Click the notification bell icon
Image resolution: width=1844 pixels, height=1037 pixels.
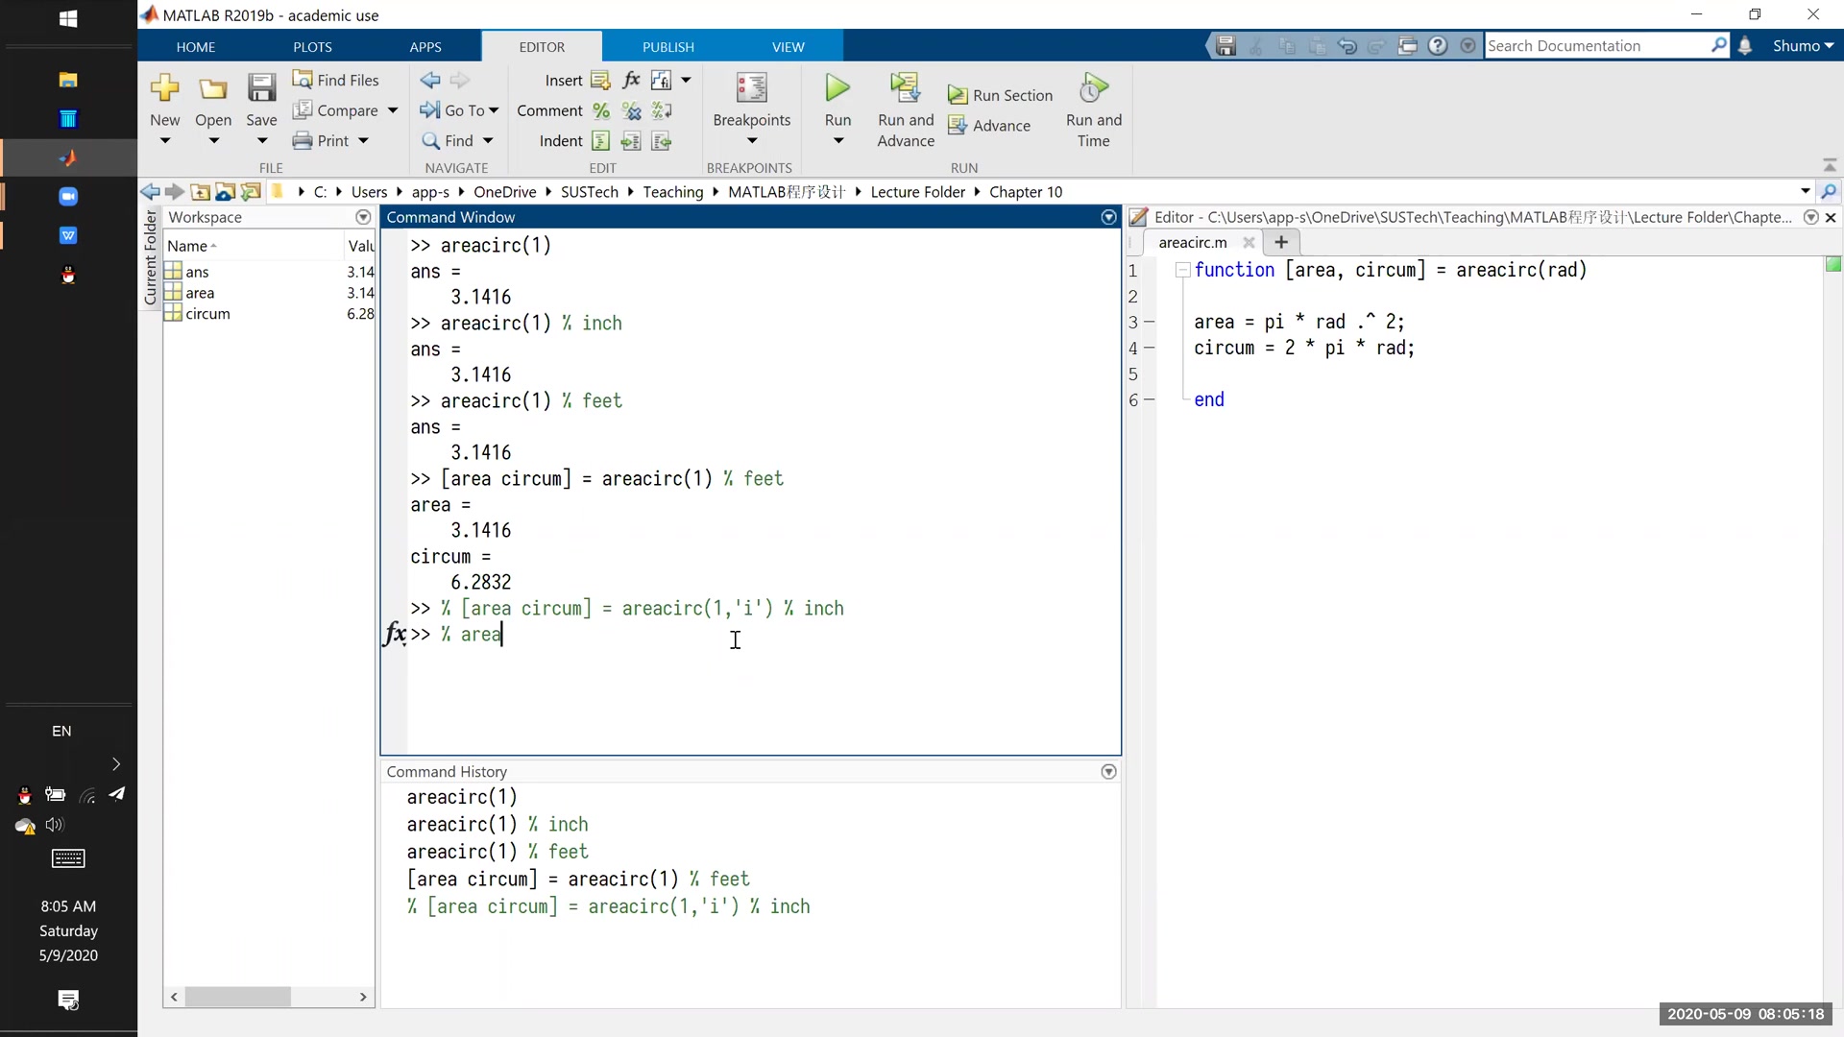(1745, 45)
